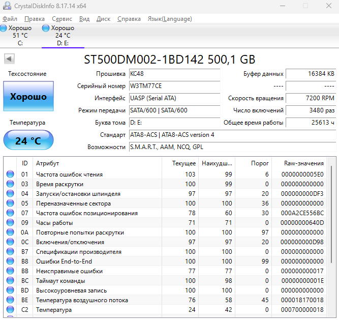Viewport: 339px width, 320px height.
Task: Click the Атрибут column header
Action: pyautogui.click(x=97, y=163)
